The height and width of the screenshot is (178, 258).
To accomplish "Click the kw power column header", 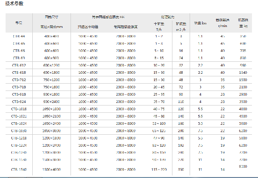I will [x=200, y=23].
